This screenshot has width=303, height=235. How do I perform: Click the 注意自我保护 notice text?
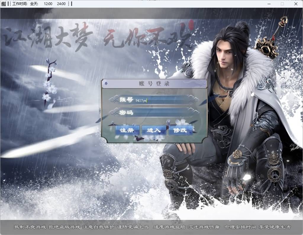point(98,227)
